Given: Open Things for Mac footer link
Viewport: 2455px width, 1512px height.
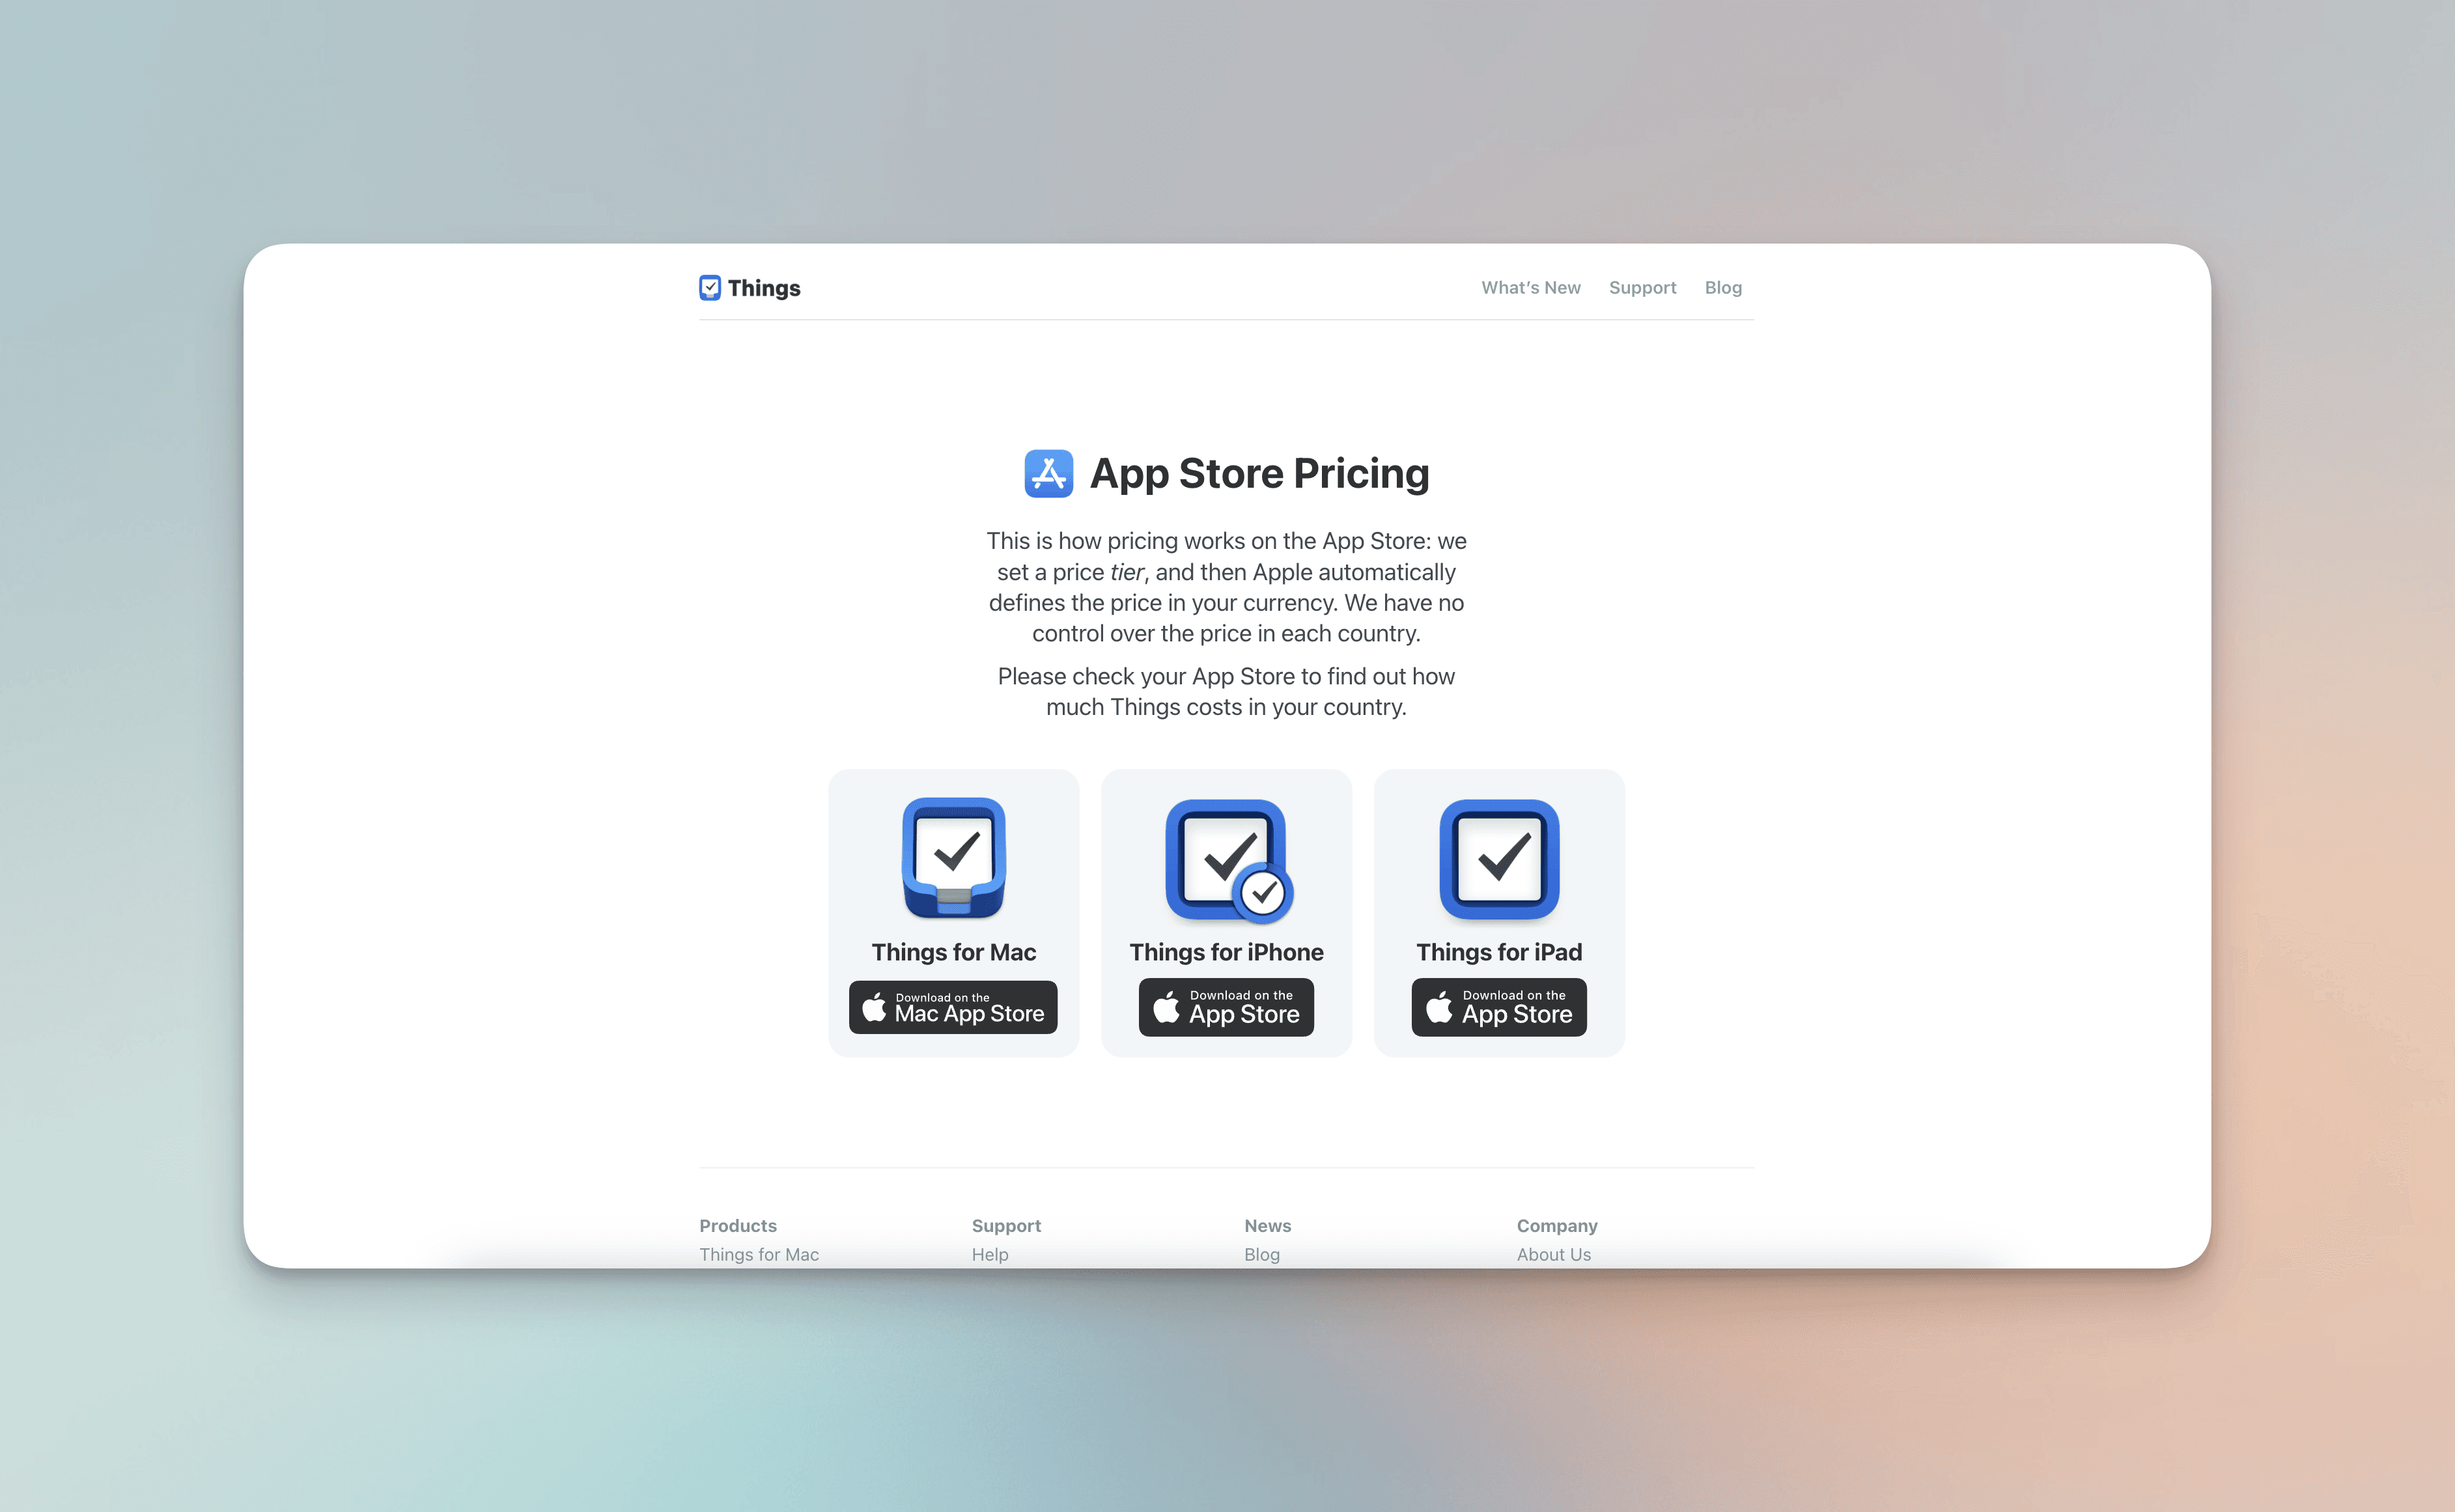Looking at the screenshot, I should [x=758, y=1254].
